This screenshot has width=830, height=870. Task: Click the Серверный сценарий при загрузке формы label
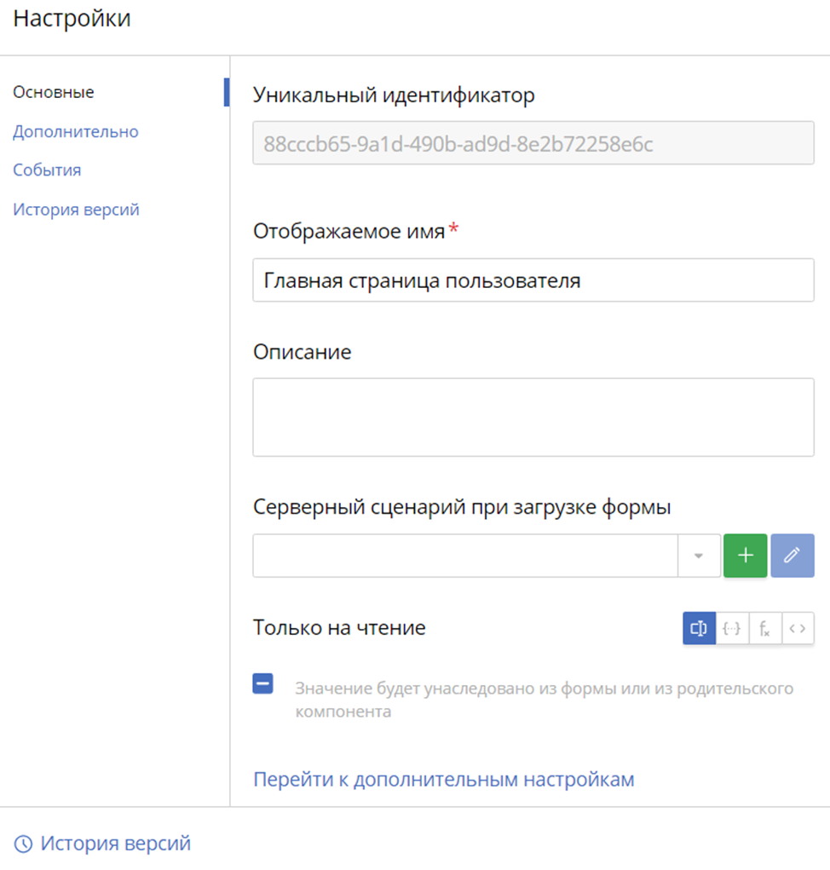[x=462, y=507]
